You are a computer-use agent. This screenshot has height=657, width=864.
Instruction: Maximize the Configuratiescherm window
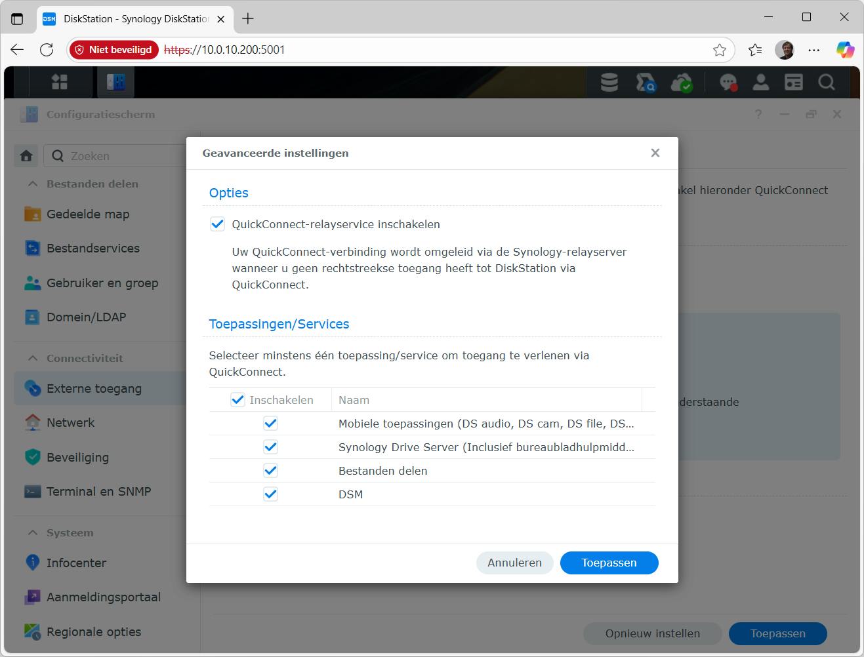coord(812,114)
